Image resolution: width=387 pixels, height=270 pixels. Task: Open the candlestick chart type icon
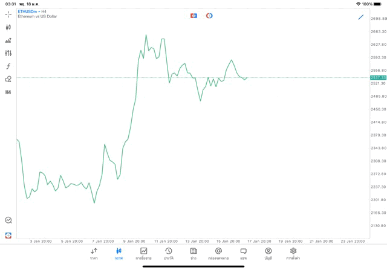pyautogui.click(x=8, y=27)
